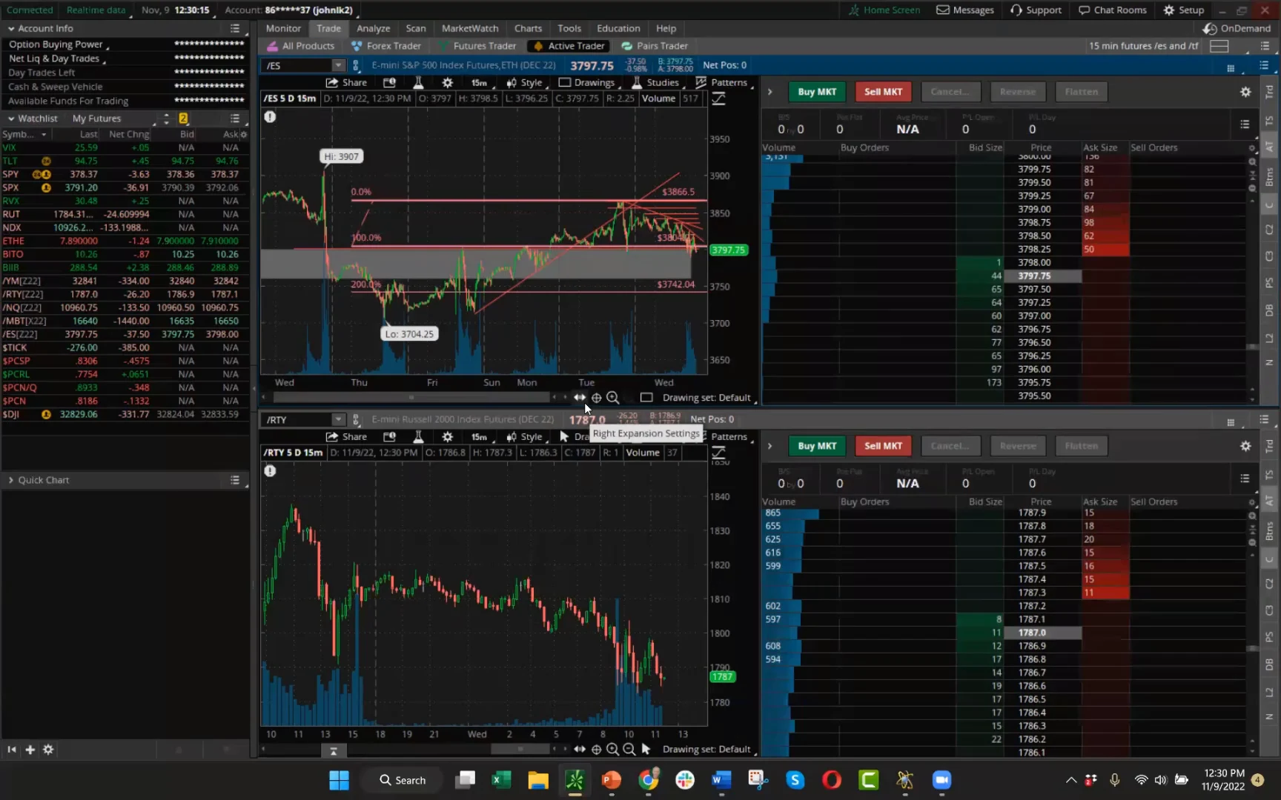
Task: Click Sell MKT for /ES
Action: tap(883, 92)
